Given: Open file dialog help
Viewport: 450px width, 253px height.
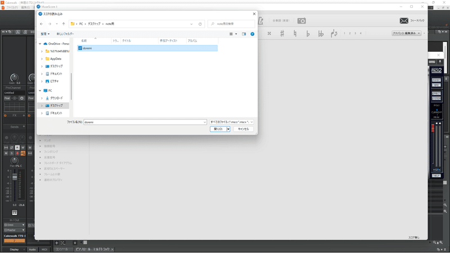Looking at the screenshot, I should coord(252,34).
